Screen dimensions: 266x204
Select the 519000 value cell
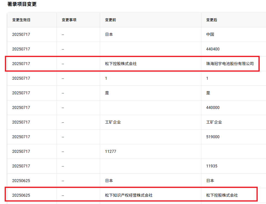213,137
